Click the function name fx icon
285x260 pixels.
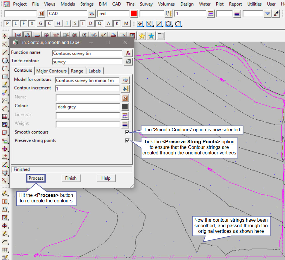click(x=128, y=53)
